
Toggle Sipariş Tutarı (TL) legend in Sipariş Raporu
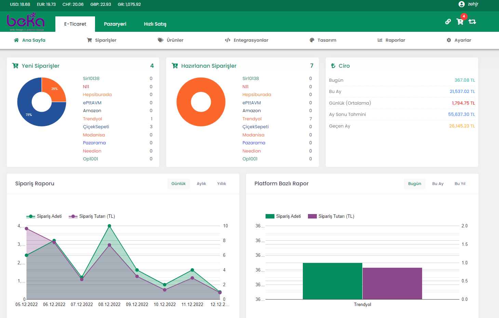[x=92, y=216]
